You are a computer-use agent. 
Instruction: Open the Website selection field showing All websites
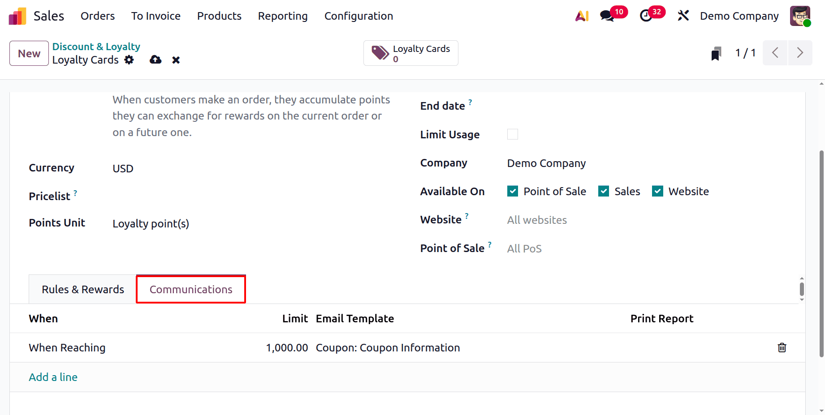(537, 220)
